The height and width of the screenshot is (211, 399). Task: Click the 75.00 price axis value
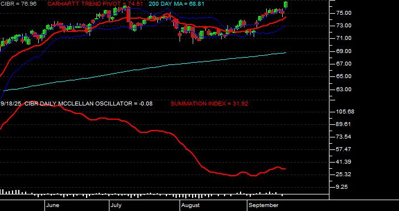tap(344, 13)
